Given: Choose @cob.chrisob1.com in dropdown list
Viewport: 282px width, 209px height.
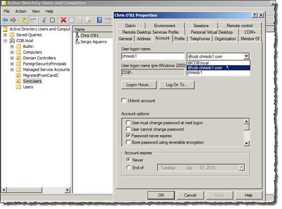Looking at the screenshot, I should pos(218,68).
